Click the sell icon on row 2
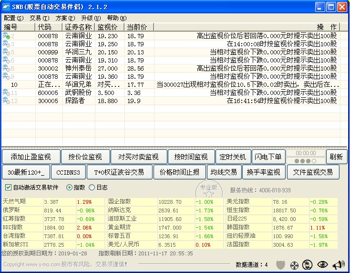 click(x=6, y=36)
